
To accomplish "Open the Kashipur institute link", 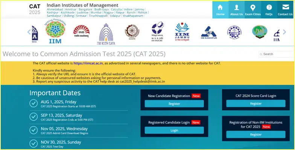I will pyautogui.click(x=53, y=13).
